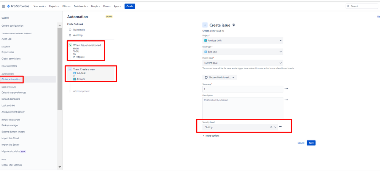This screenshot has width=380, height=172.
Task: Click the sidebar scrollbar up arrow
Action: (60, 25)
